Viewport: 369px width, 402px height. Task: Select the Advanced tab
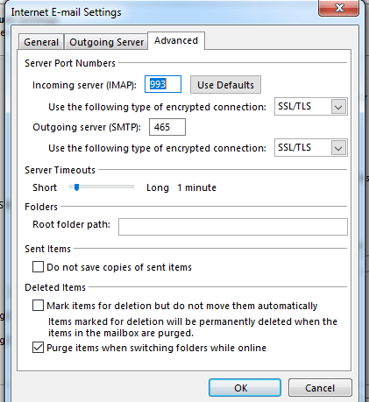(x=176, y=40)
